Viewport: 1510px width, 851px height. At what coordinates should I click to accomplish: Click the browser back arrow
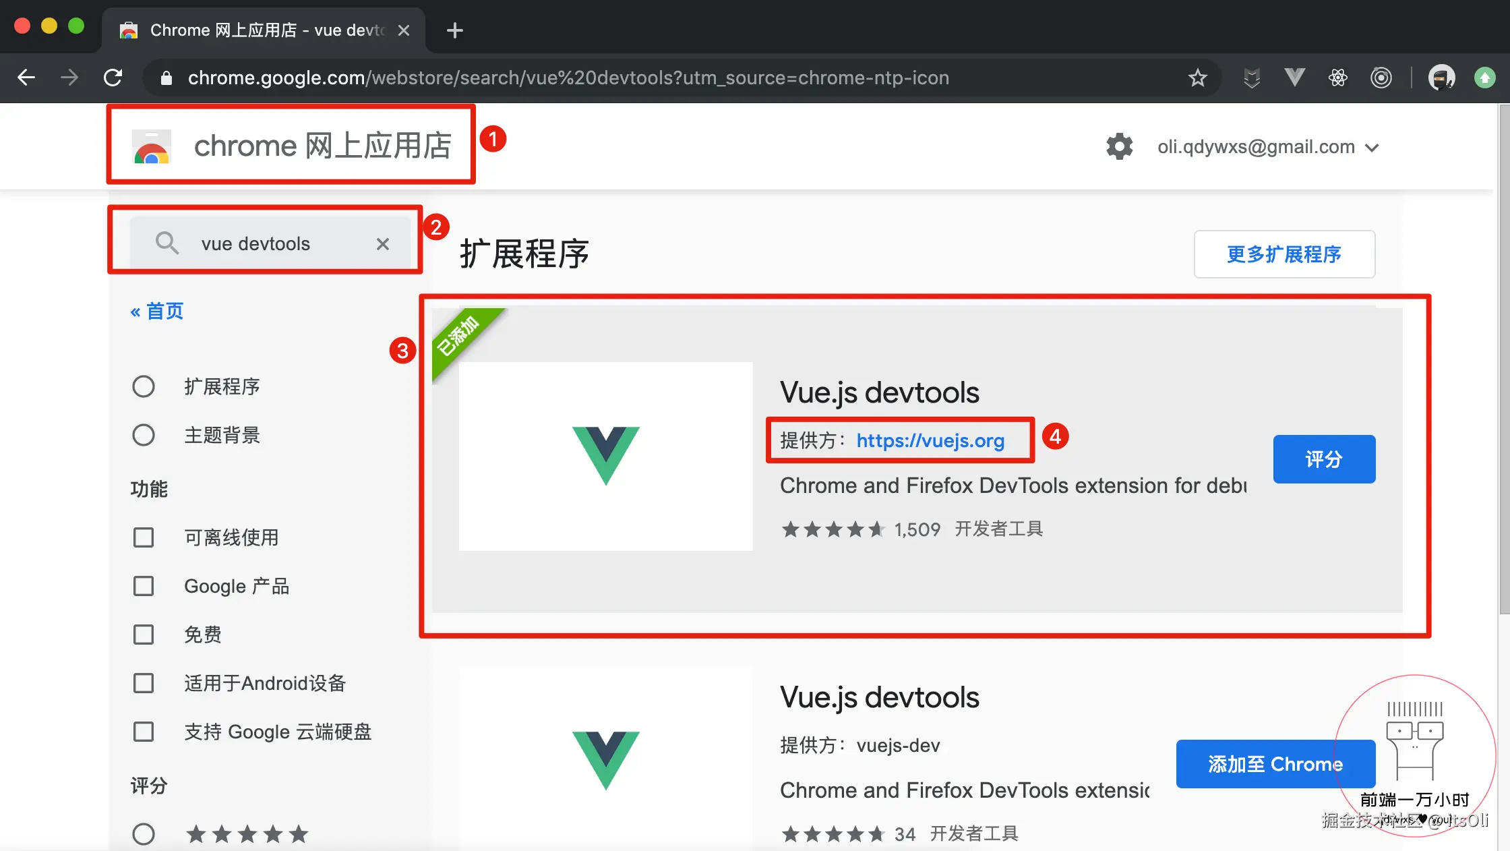[x=26, y=78]
